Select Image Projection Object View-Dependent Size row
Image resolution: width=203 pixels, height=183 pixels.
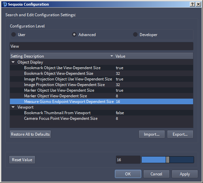tap(102, 85)
